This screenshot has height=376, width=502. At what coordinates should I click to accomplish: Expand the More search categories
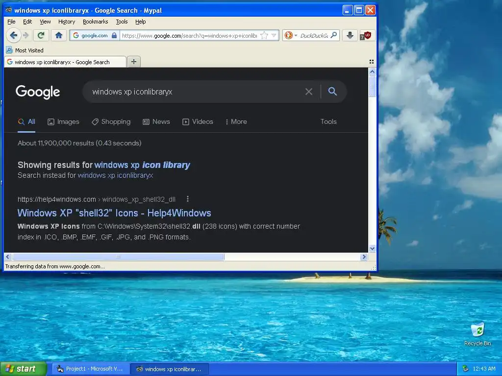pyautogui.click(x=236, y=122)
